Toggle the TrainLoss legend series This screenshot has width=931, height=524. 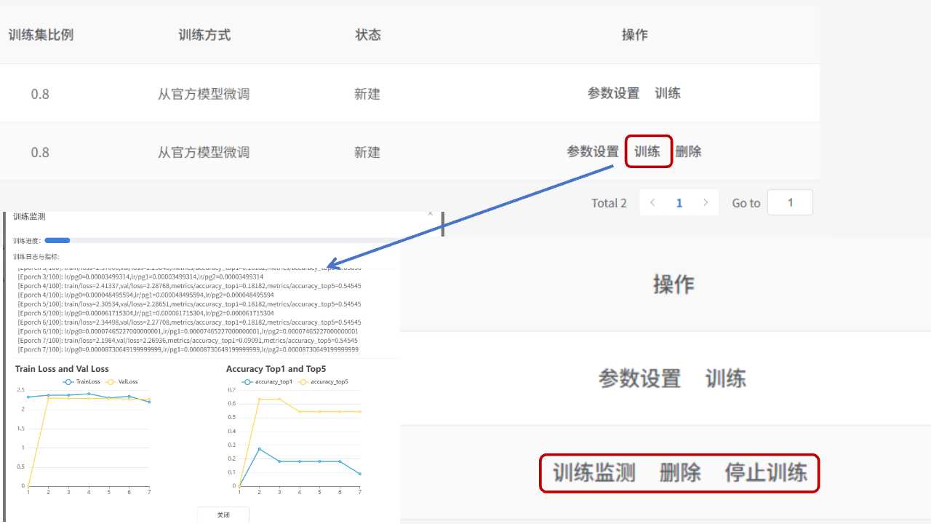(x=81, y=381)
